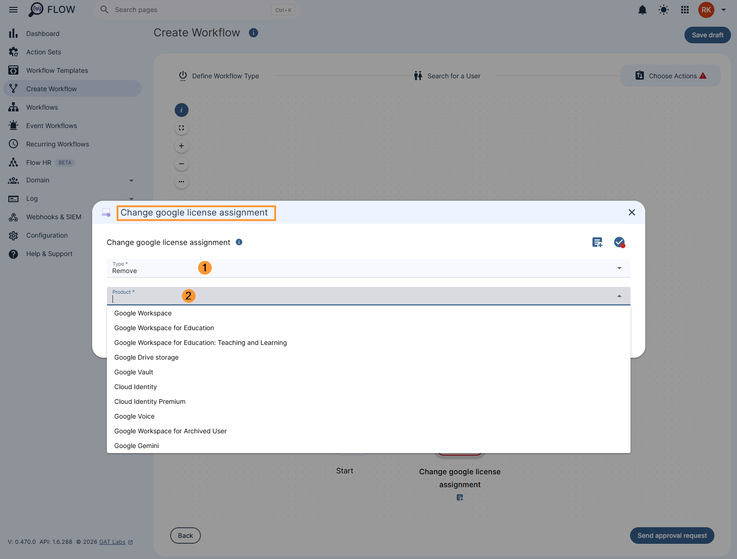Close the license assignment dialog
Viewport: 737px width, 559px height.
click(x=632, y=212)
